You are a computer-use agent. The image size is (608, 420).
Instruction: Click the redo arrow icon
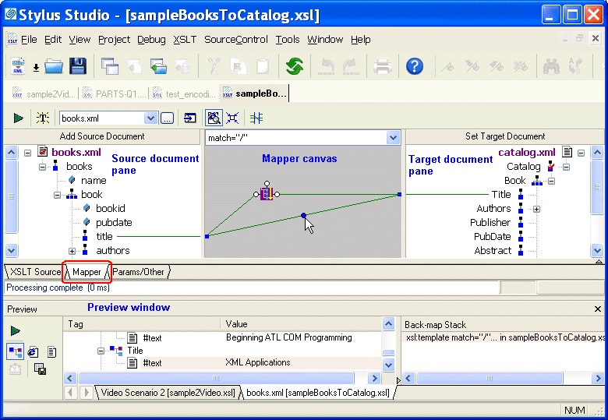pyautogui.click(x=351, y=66)
